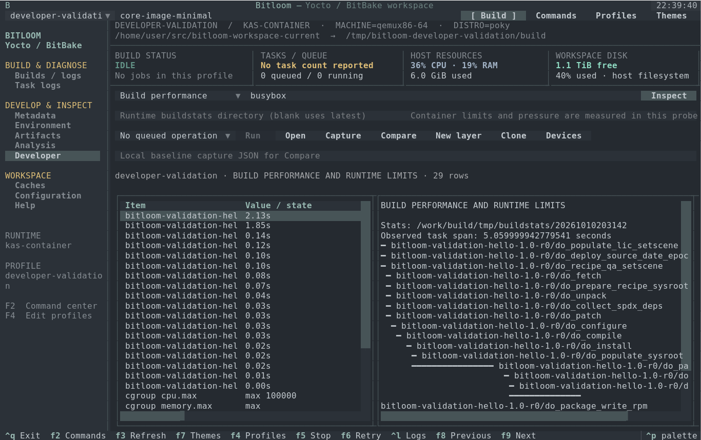Focus the Local baseline capture JSON field
Viewport: 701px width, 440px height.
click(x=405, y=156)
